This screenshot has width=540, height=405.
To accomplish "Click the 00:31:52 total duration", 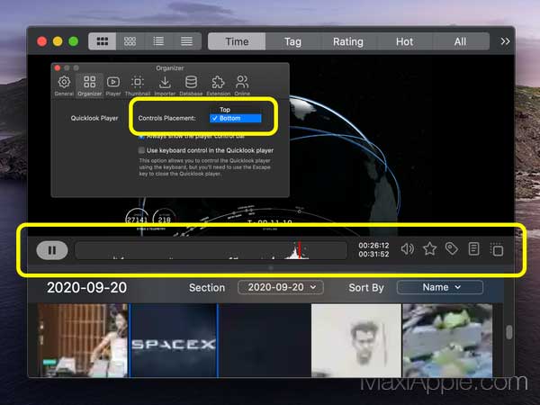I will (x=373, y=254).
